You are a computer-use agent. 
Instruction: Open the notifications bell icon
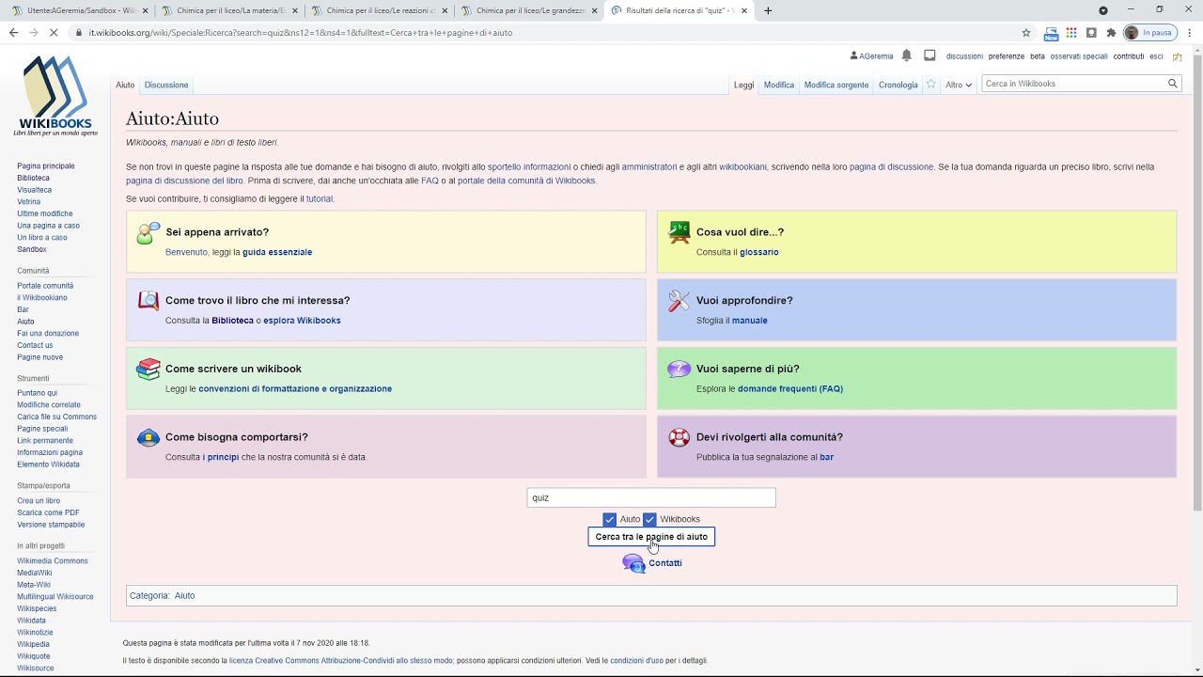(x=906, y=55)
